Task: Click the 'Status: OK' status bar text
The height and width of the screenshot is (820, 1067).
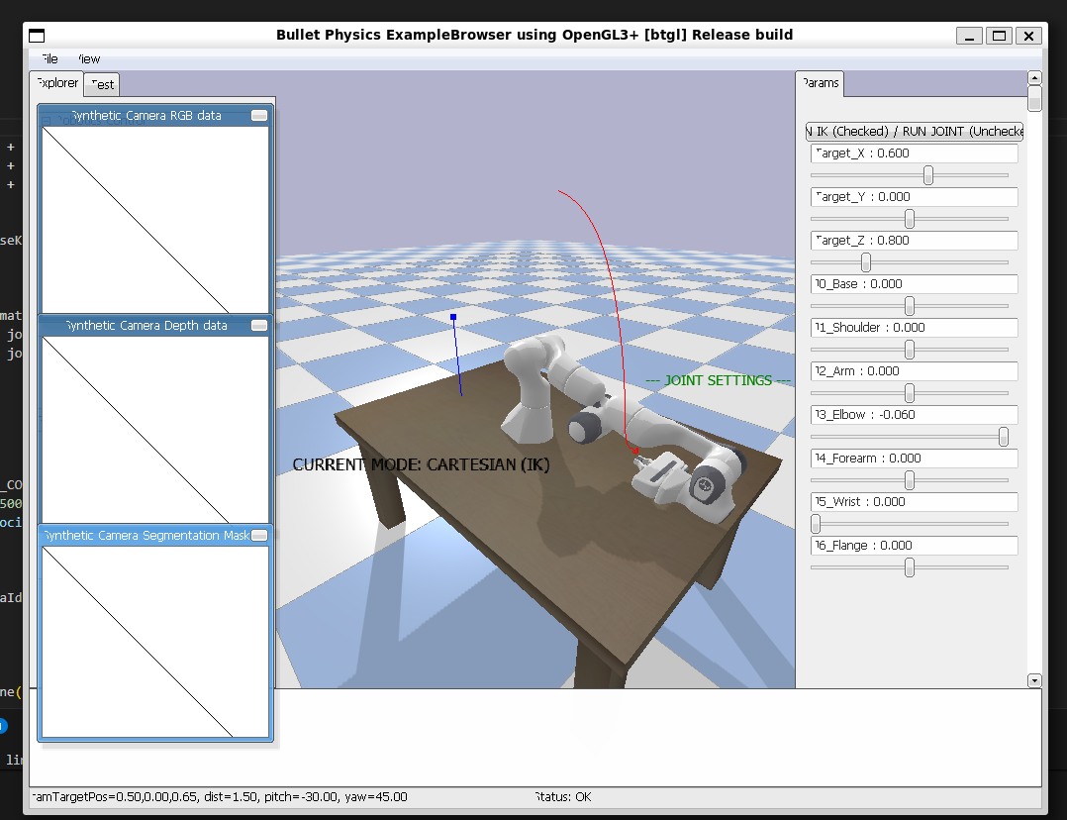Action: [x=562, y=797]
